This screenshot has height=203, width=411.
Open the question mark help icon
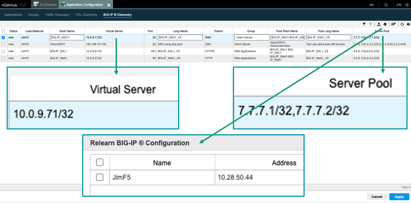(x=408, y=24)
